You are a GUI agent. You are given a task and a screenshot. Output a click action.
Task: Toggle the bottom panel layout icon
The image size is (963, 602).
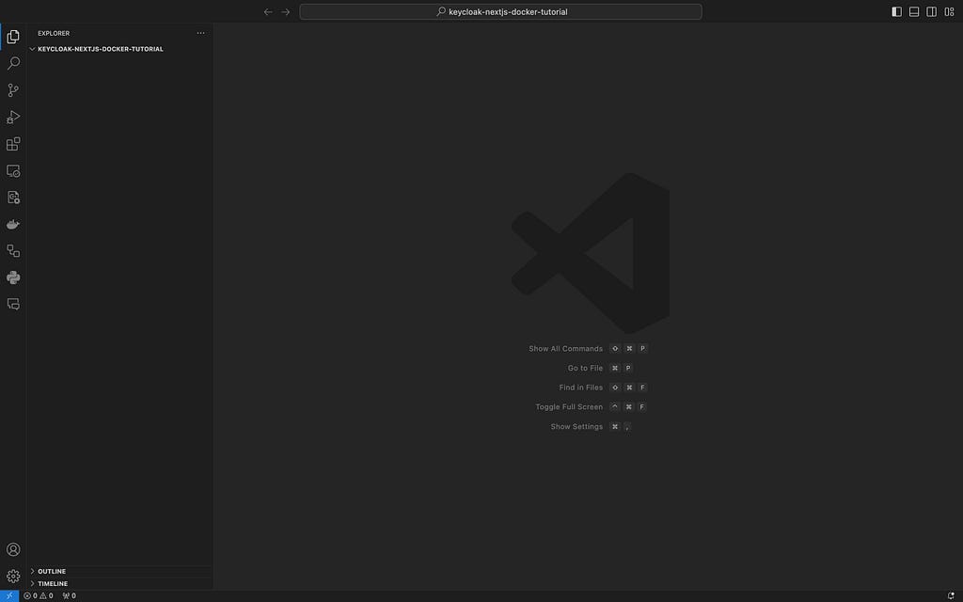pyautogui.click(x=914, y=11)
